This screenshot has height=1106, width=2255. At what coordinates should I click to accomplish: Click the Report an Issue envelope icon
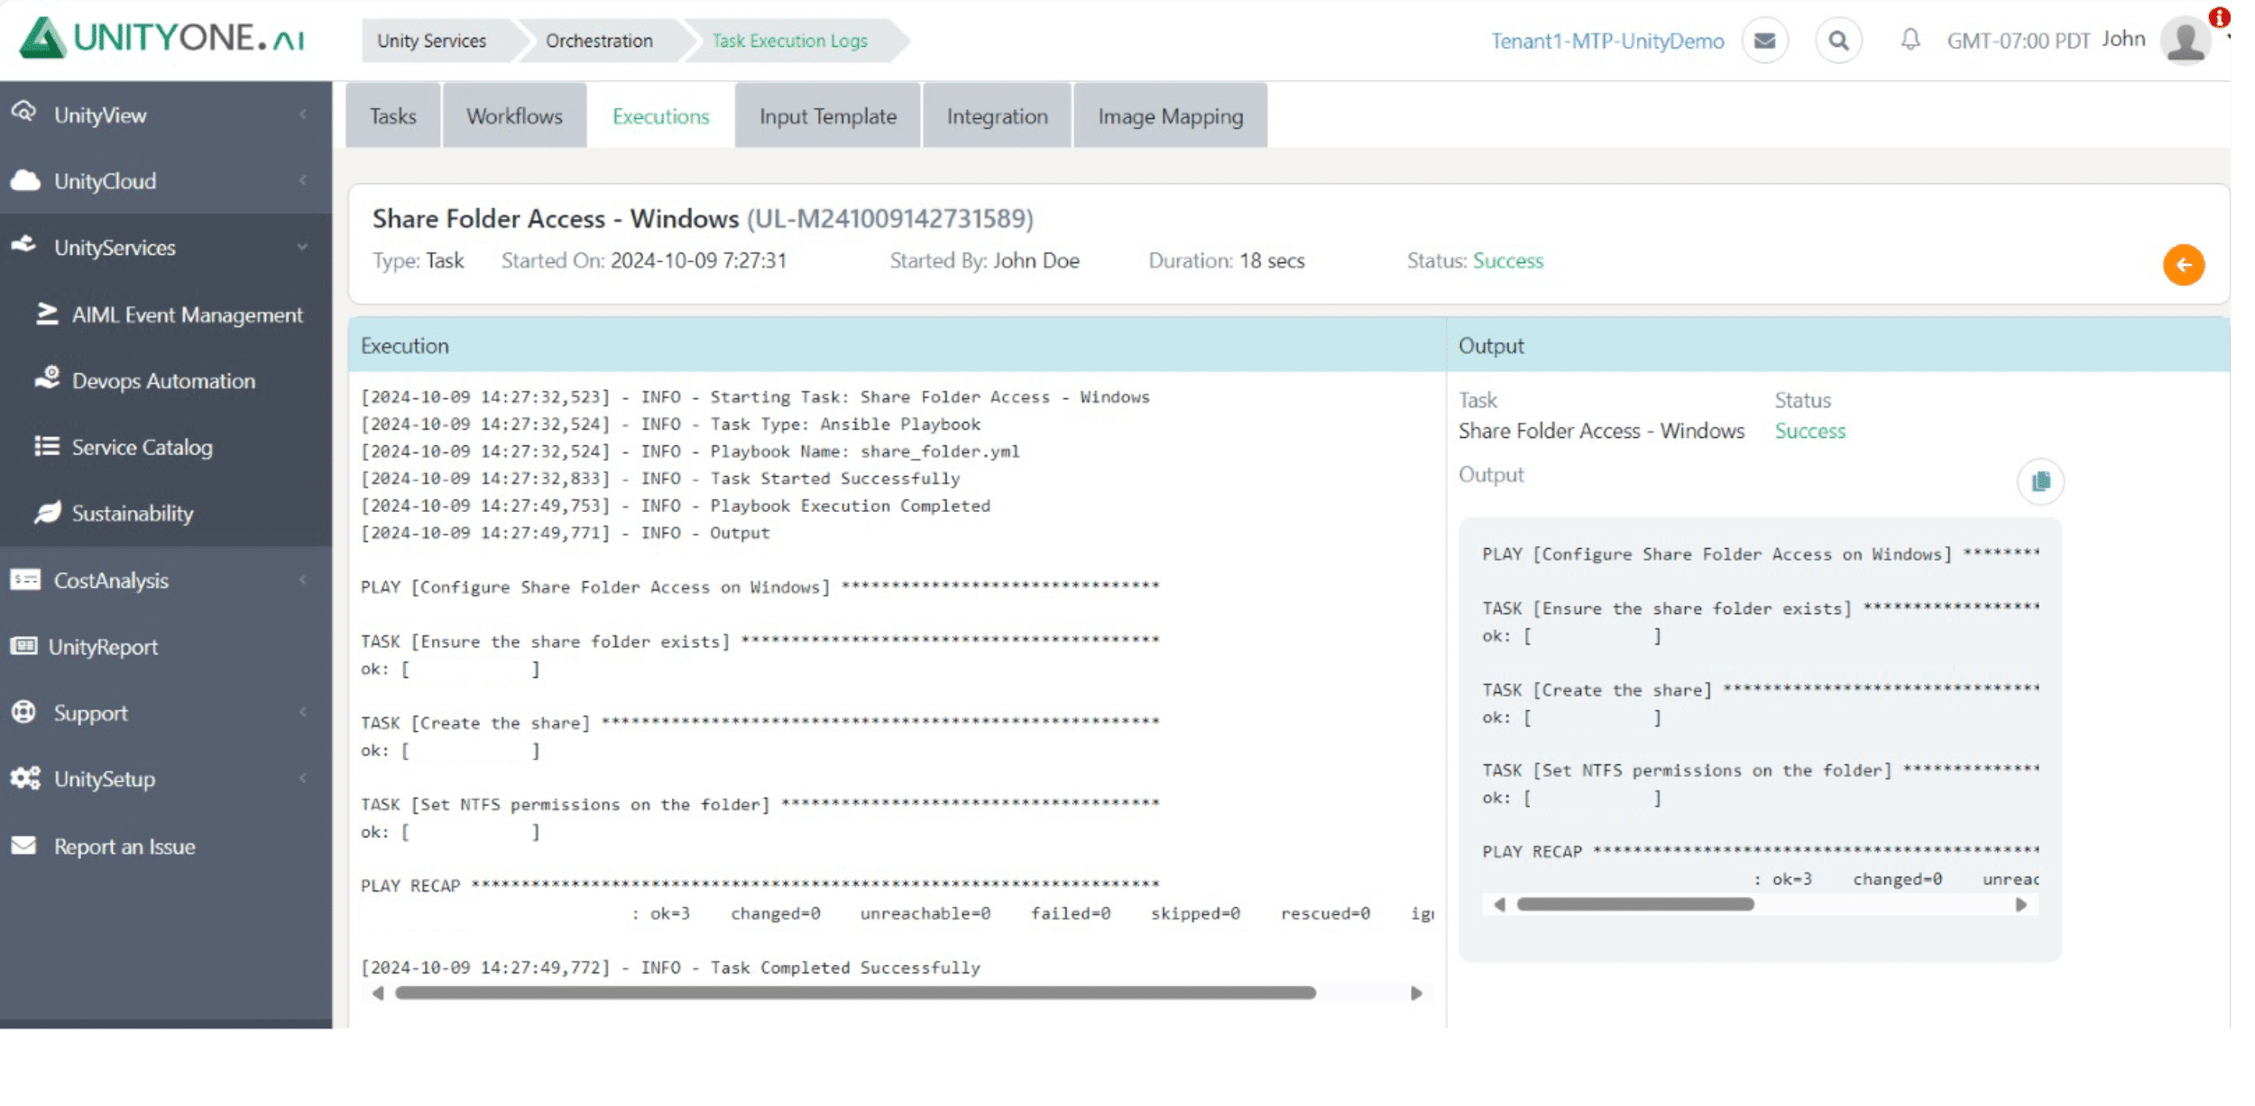click(23, 845)
